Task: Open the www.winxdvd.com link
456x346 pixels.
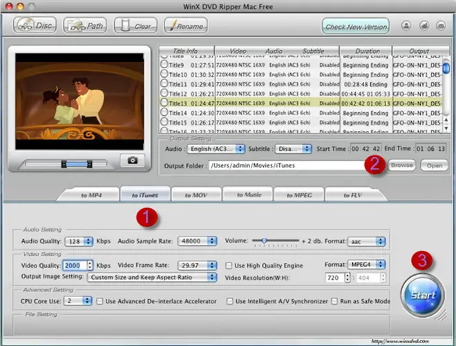Action: coord(400,341)
